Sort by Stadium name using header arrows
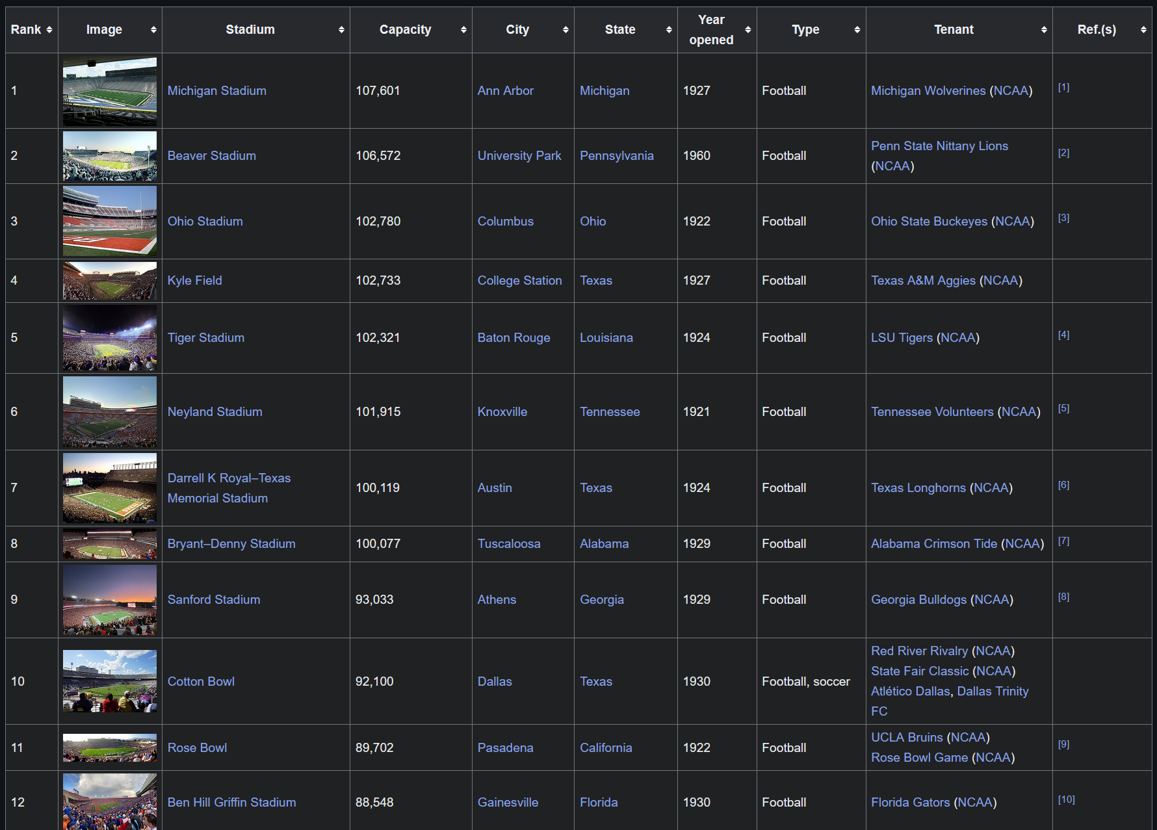1157x830 pixels. [341, 30]
